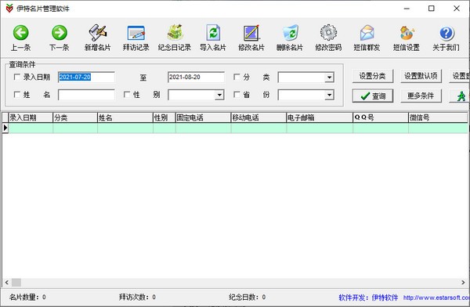
Task: Go to next record with 下一条
Action: 59,38
